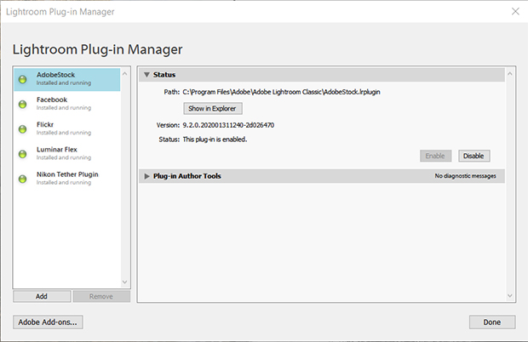Screen dimensions: 528x342
Task: Click the version number 9.2.0.202001311240-2d026470
Action: pyautogui.click(x=228, y=125)
